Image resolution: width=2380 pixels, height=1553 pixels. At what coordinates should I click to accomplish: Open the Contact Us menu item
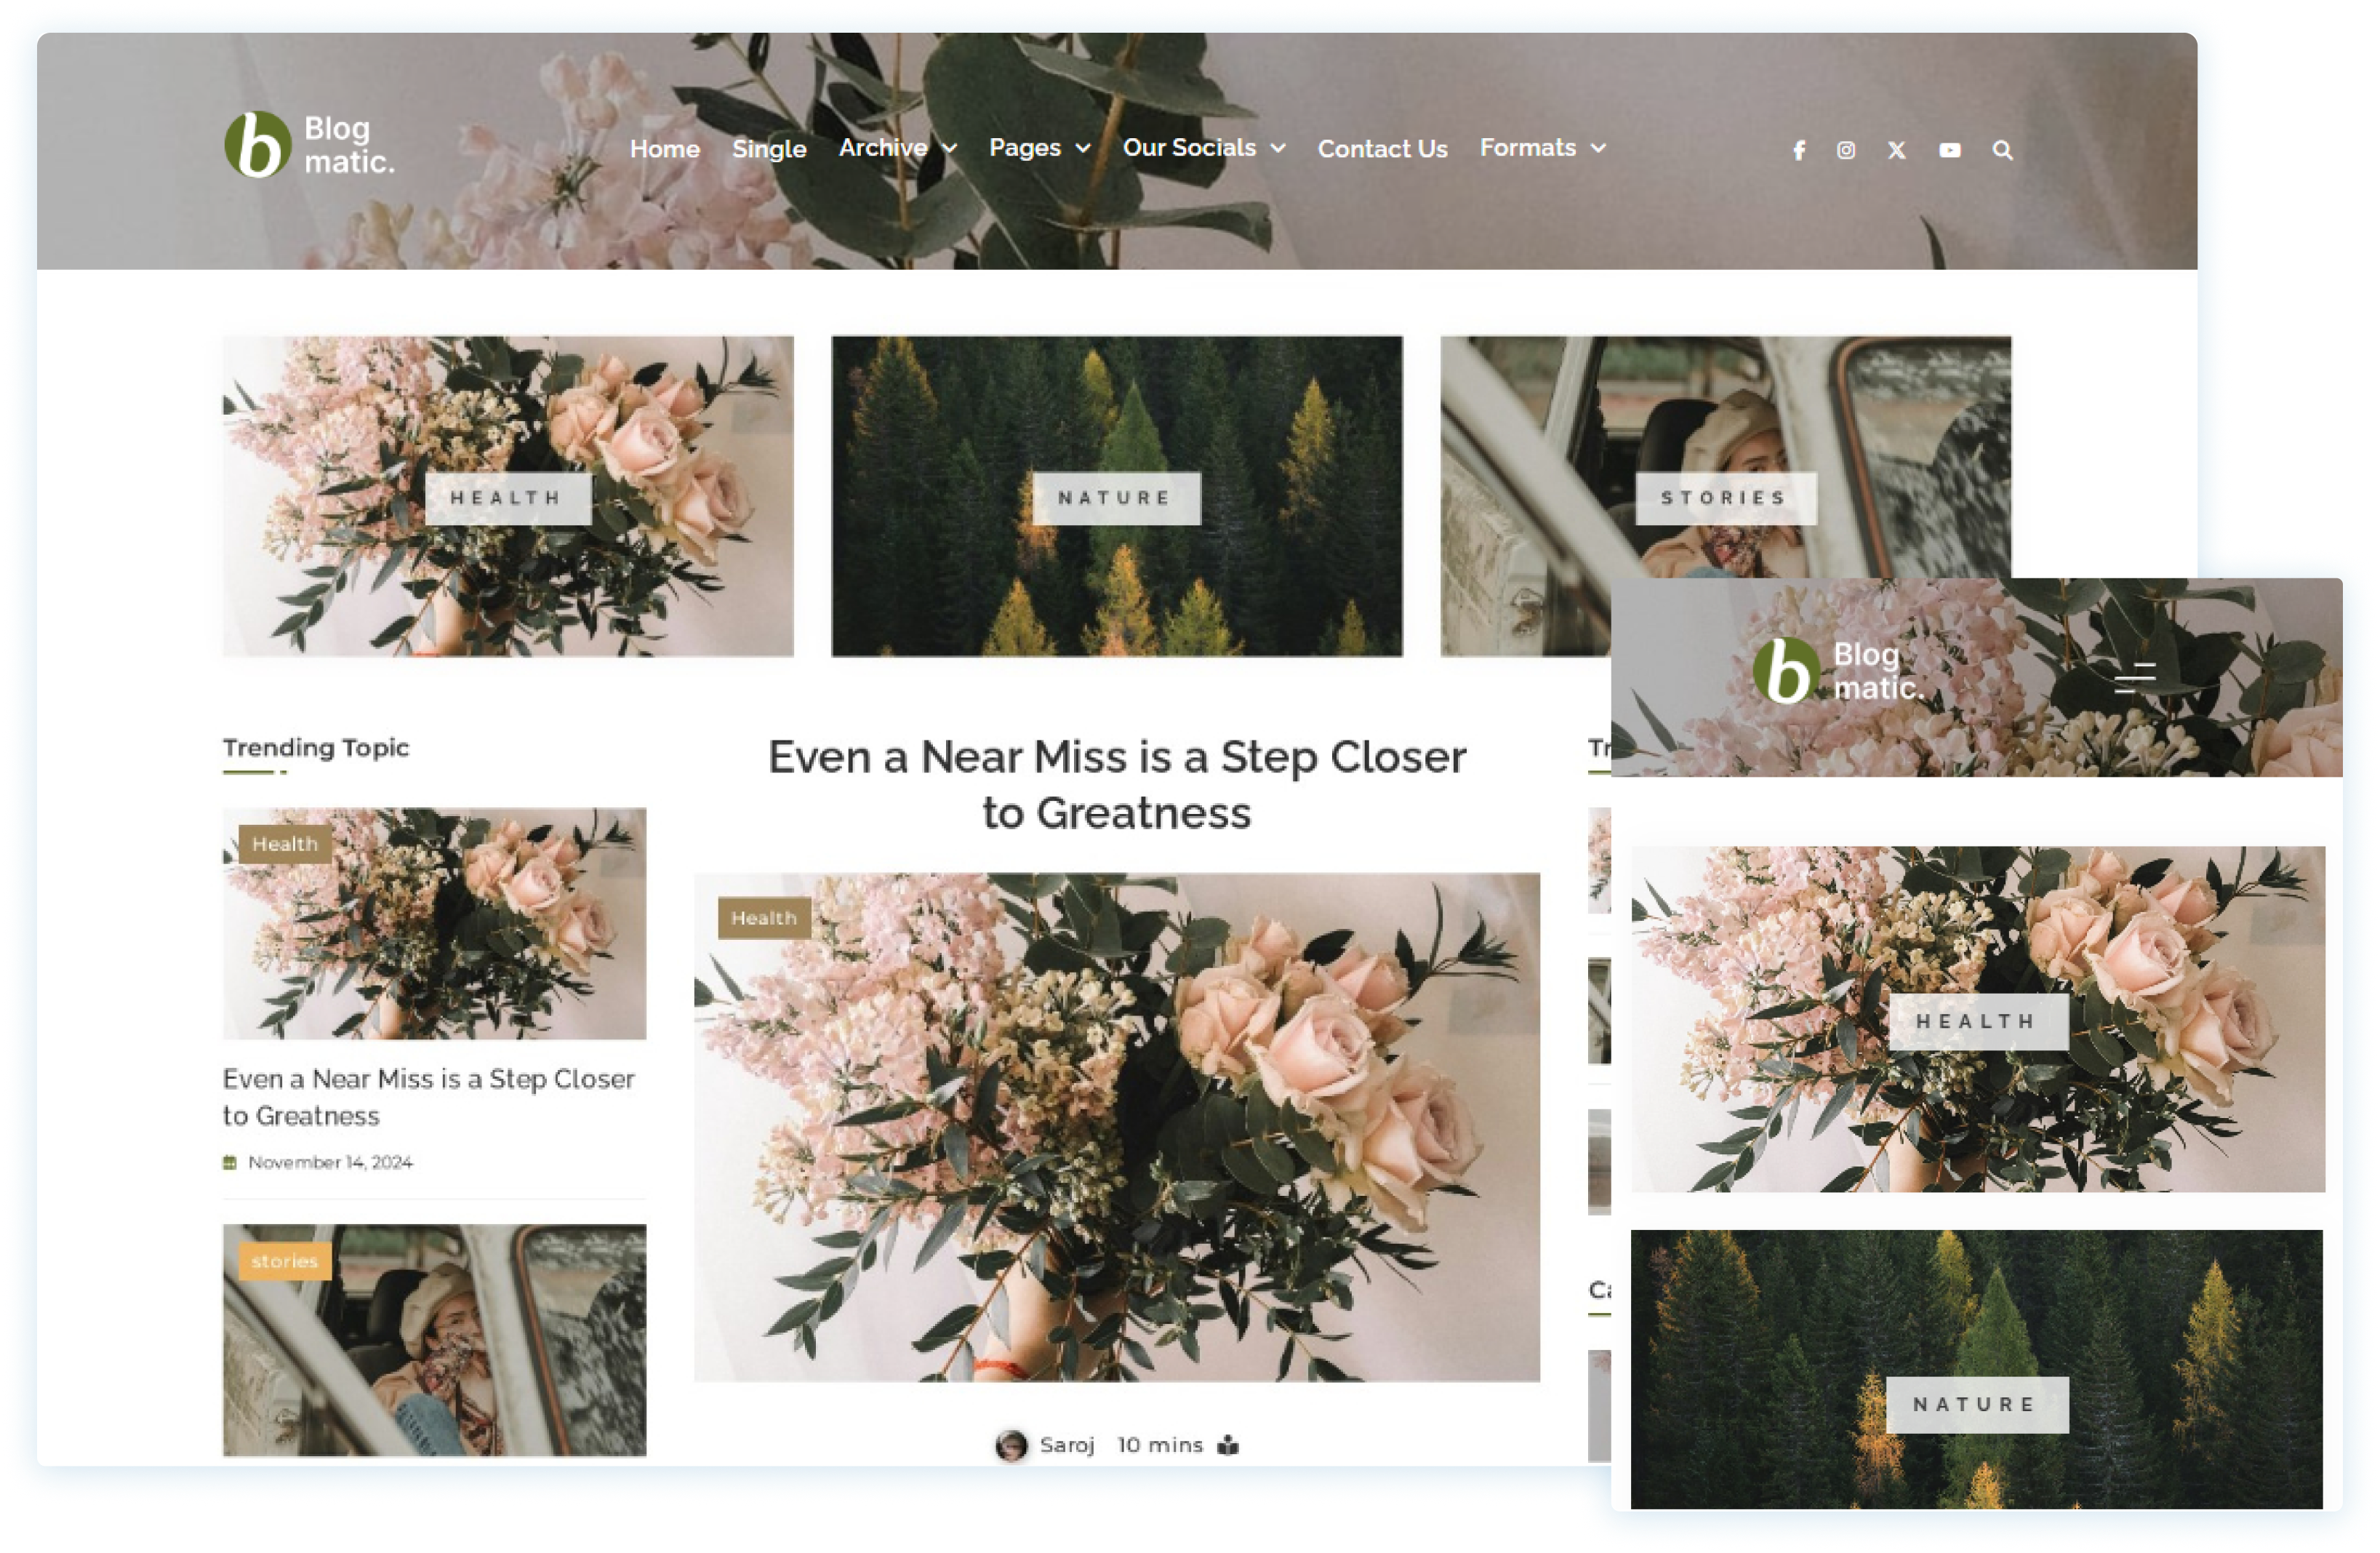pyautogui.click(x=1382, y=149)
